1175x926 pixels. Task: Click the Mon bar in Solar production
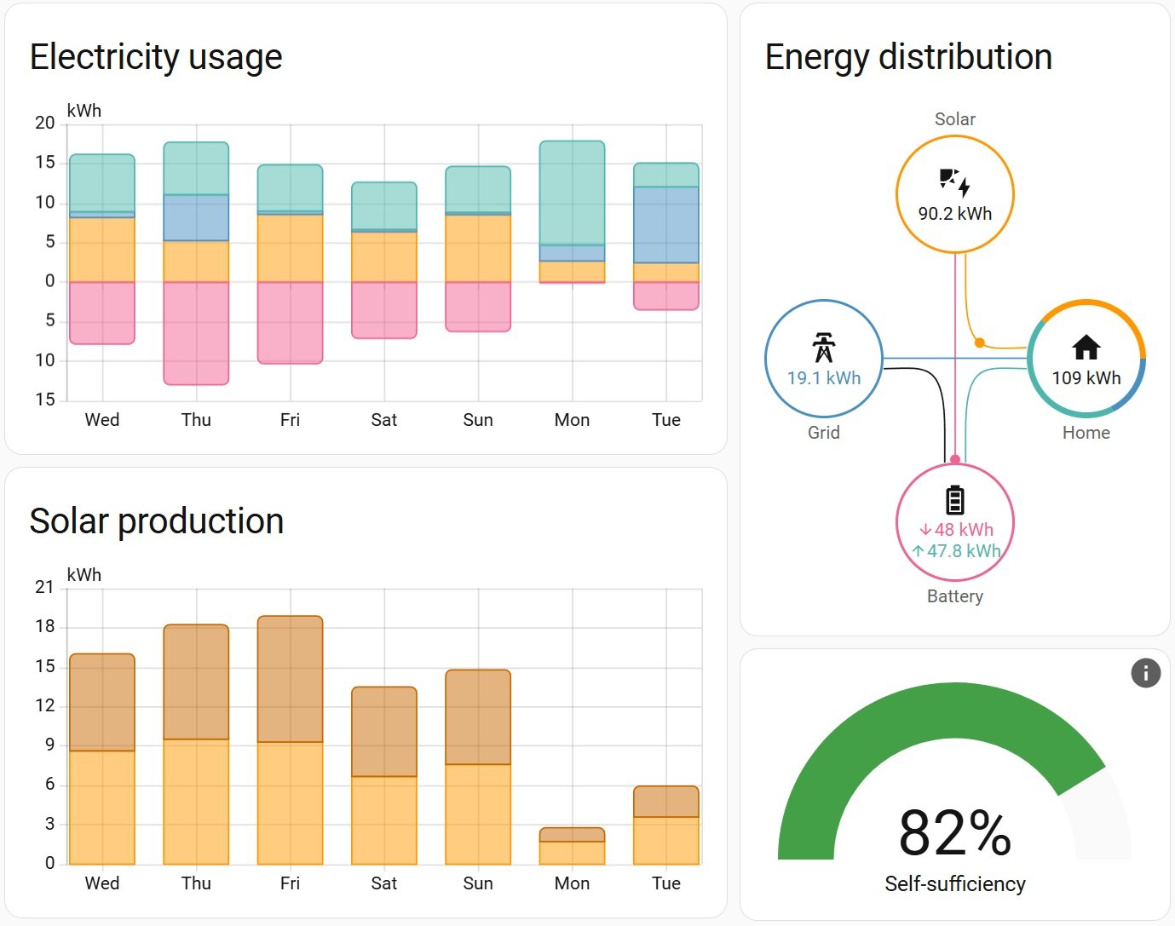point(572,846)
